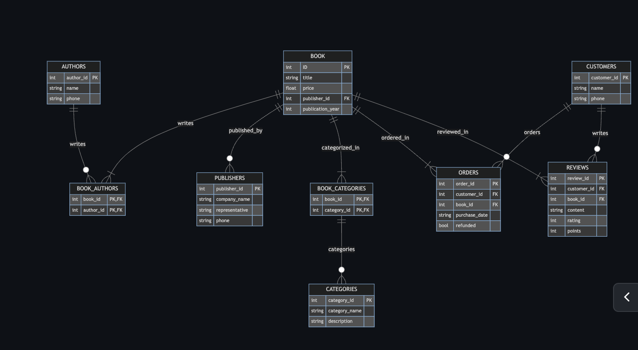Click the description attribute in CATEGORIES
Viewport: 638px width, 350px height.
(345, 321)
